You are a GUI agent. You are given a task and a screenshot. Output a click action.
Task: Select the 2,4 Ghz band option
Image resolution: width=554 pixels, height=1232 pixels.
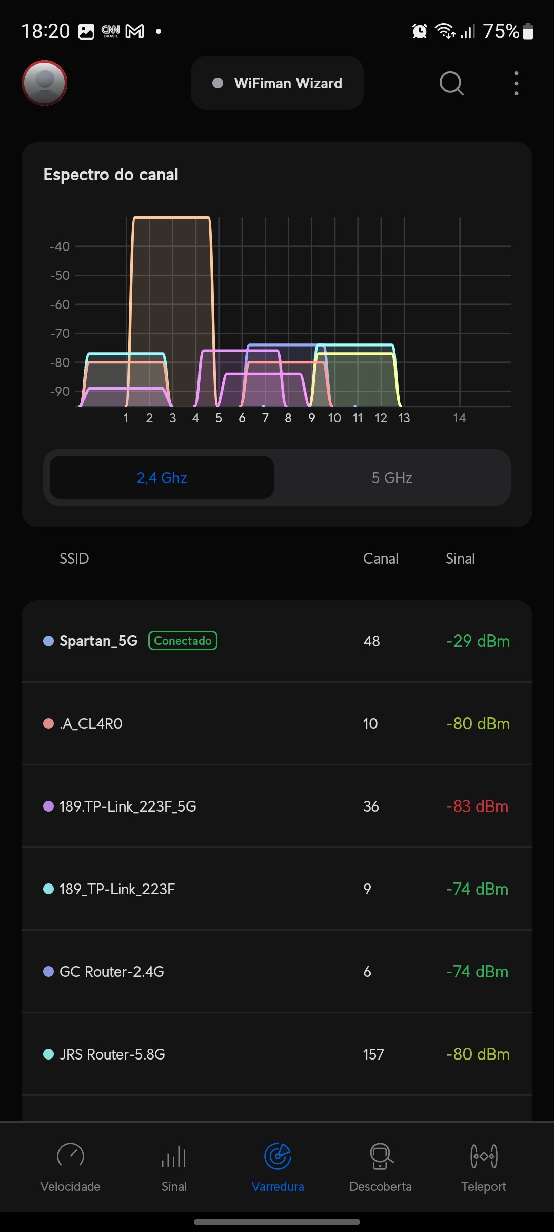point(162,478)
